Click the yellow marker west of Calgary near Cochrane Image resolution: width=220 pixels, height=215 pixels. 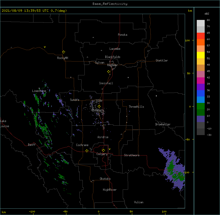pyautogui.click(x=87, y=151)
